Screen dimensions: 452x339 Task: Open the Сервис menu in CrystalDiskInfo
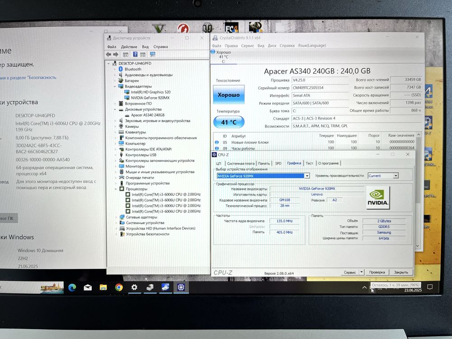click(x=248, y=46)
